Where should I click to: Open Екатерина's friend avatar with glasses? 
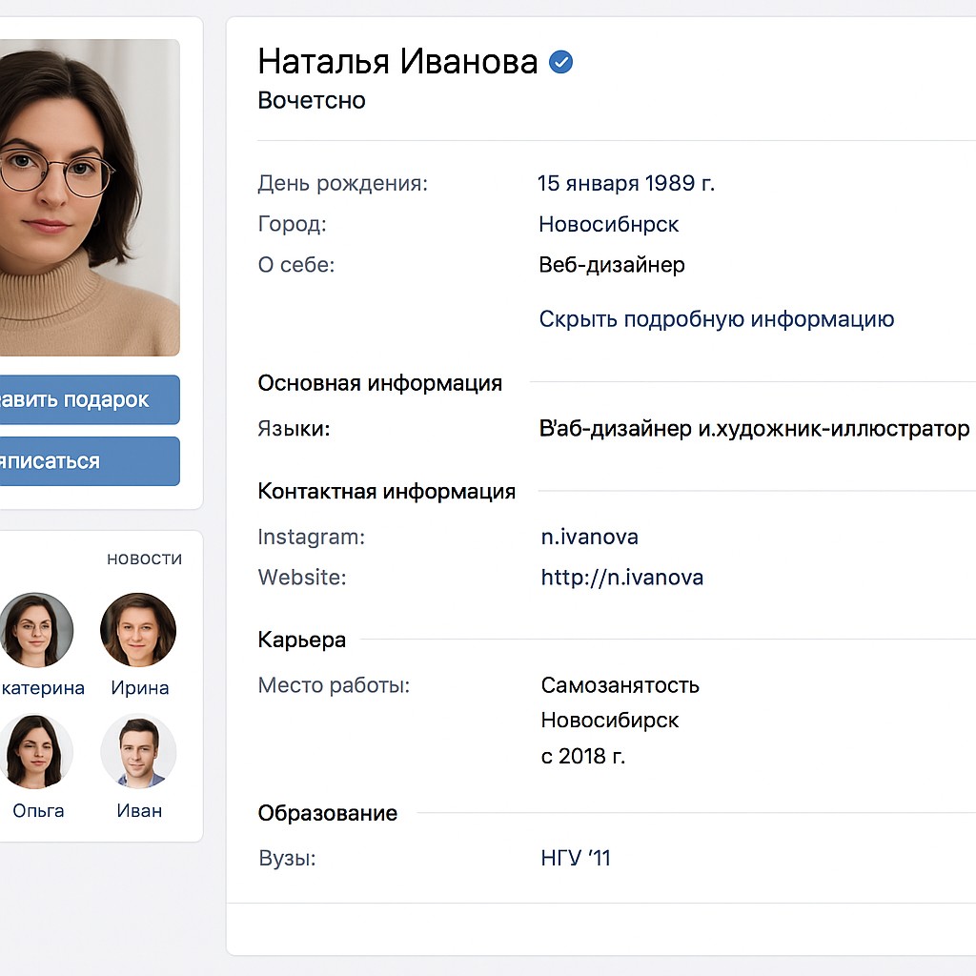37,630
